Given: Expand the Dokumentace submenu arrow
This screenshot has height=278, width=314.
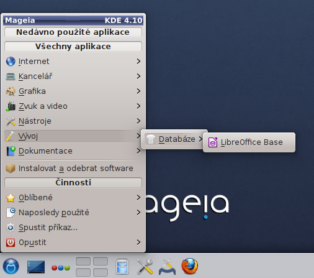Looking at the screenshot, I should pyautogui.click(x=138, y=151).
